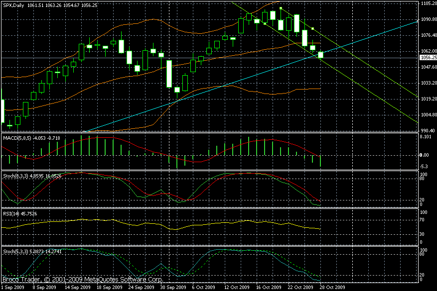Image resolution: width=437 pixels, height=291 pixels.
Task: Select the last MACD histogram bar
Action: (320, 161)
